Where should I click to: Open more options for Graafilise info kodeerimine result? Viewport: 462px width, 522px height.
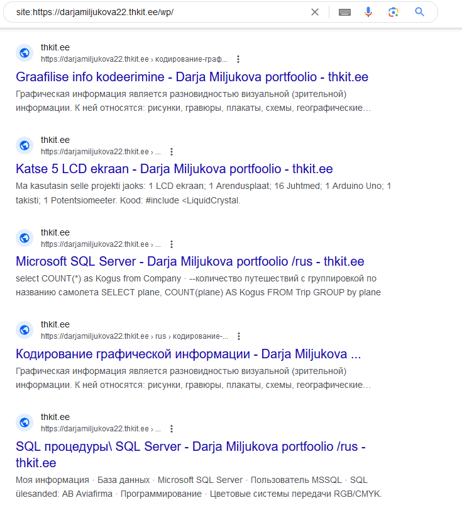pyautogui.click(x=238, y=59)
